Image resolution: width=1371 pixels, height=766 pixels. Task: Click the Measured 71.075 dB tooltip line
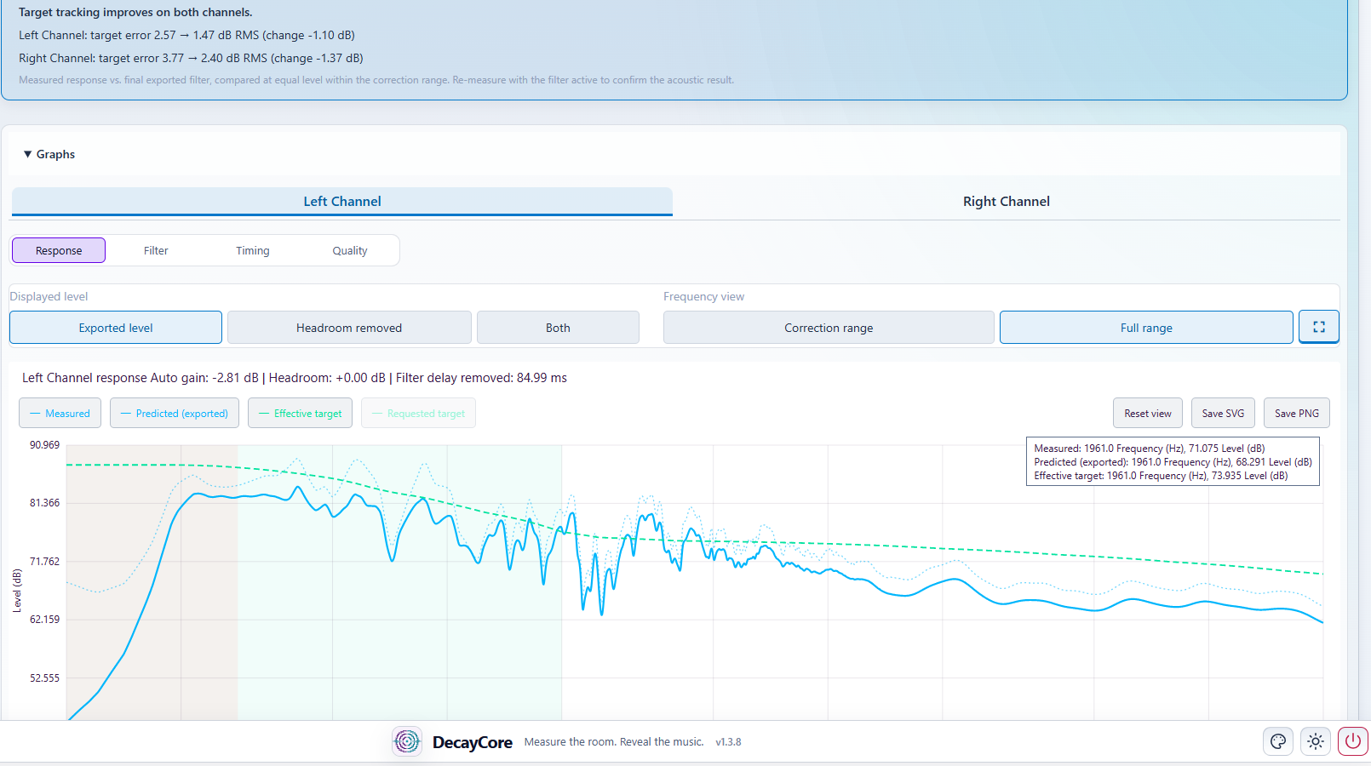(1150, 449)
